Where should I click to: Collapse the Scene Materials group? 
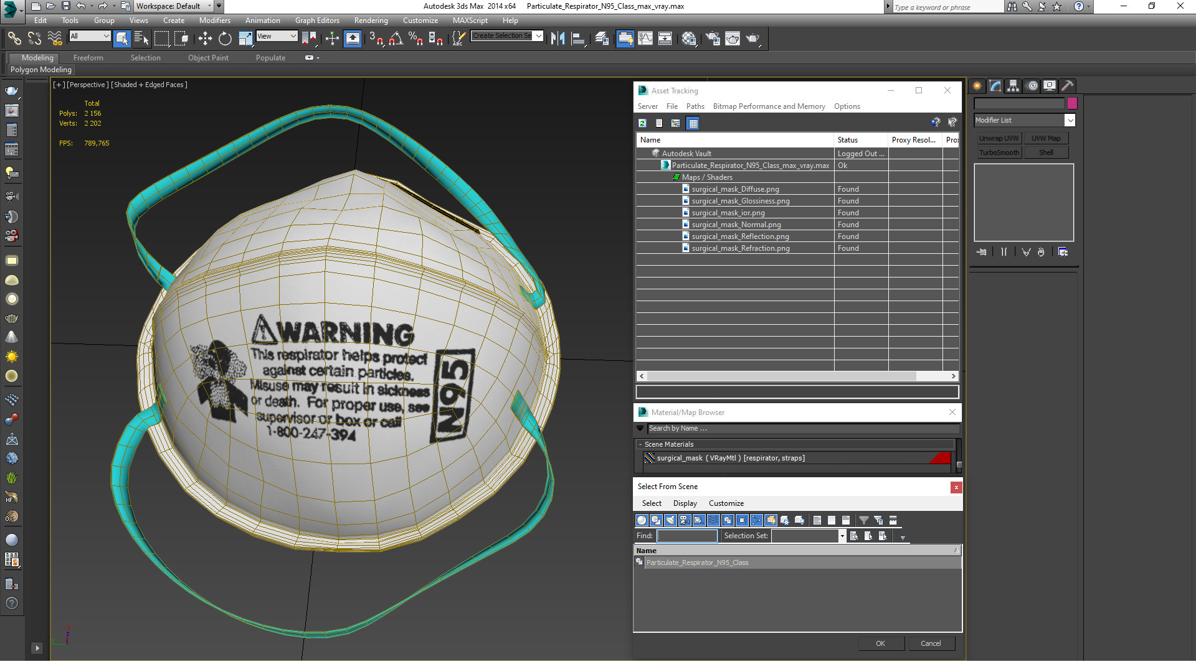coord(640,444)
